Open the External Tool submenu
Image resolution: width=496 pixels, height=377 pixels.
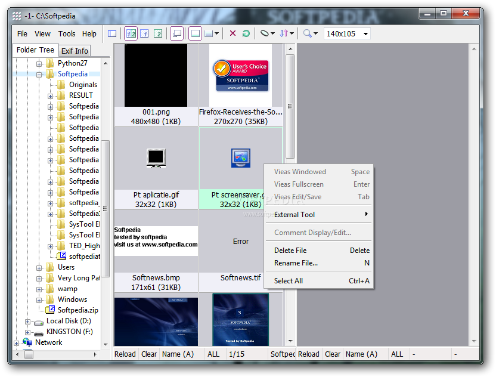319,215
